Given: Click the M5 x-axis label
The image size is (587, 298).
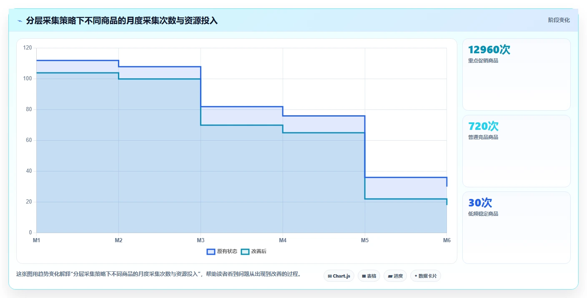Looking at the screenshot, I should coord(365,240).
